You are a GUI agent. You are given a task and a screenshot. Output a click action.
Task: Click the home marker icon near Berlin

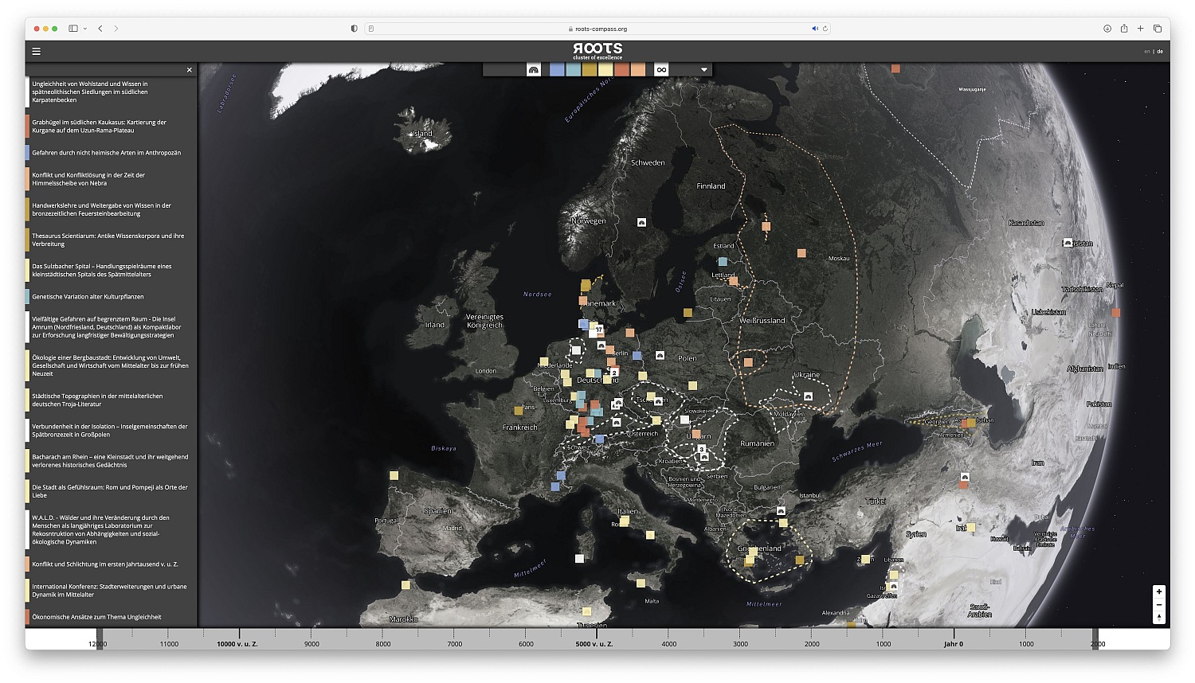(x=601, y=345)
